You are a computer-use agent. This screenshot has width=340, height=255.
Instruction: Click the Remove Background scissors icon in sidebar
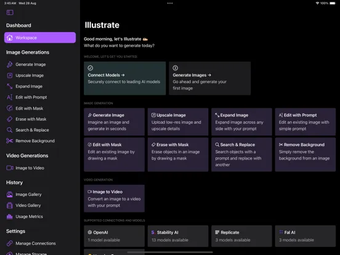click(x=9, y=141)
